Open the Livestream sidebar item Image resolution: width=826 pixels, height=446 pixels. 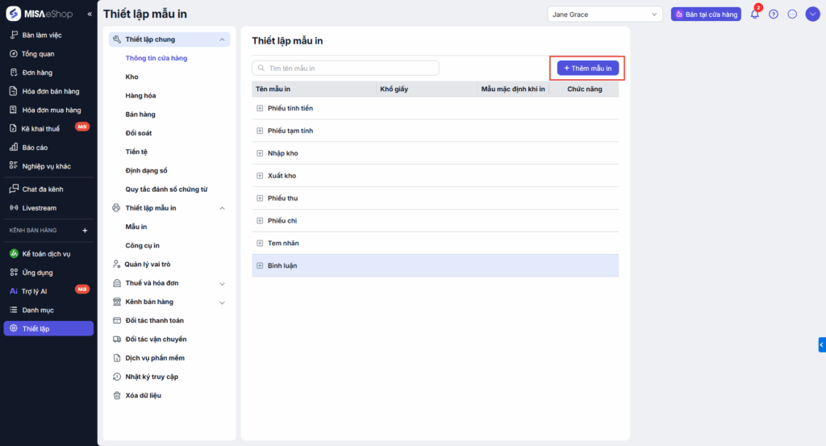tap(39, 208)
